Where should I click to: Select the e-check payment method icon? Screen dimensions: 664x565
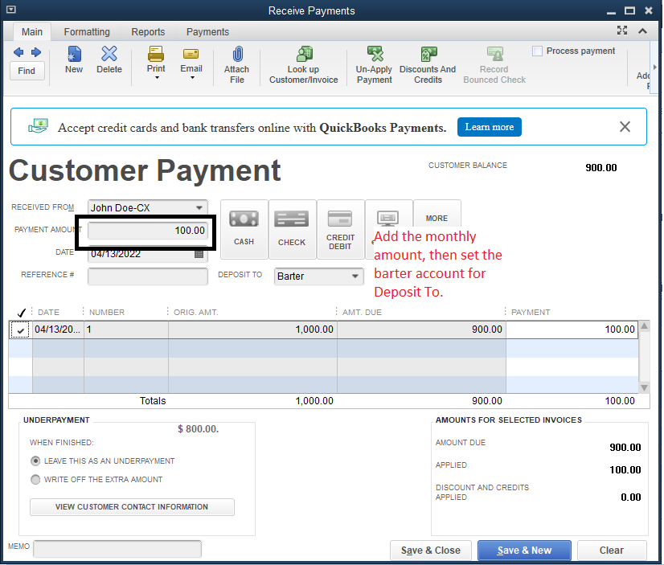pos(388,219)
